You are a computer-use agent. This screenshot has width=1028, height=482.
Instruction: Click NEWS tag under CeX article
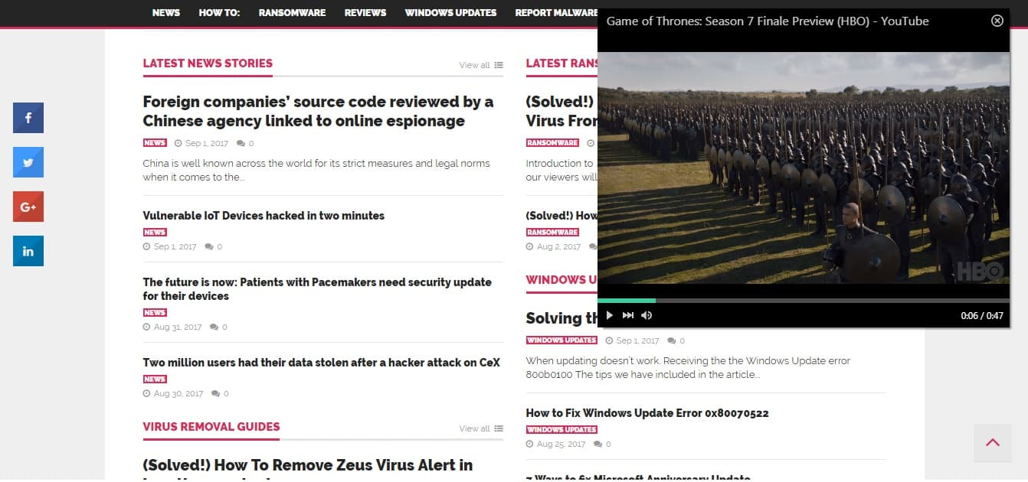point(155,379)
